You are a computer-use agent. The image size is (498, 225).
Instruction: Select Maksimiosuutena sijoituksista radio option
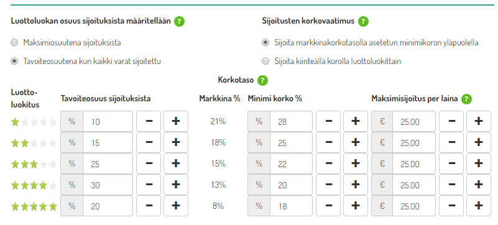point(14,43)
